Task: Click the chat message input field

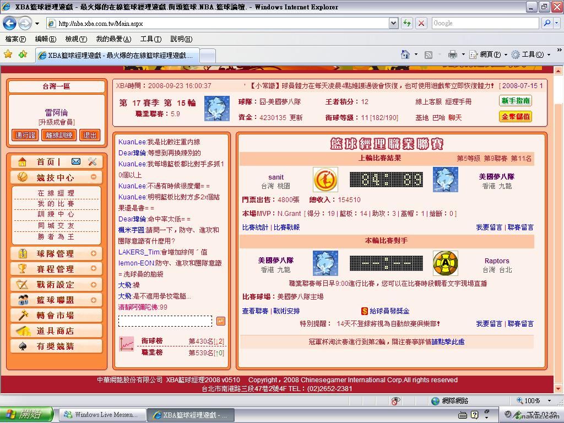Action: pos(165,321)
